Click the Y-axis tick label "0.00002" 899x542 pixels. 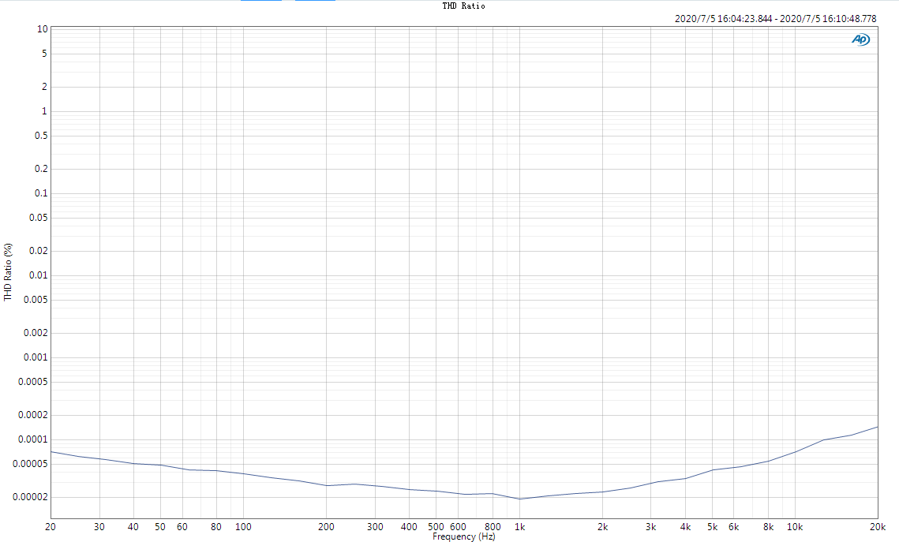[31, 497]
